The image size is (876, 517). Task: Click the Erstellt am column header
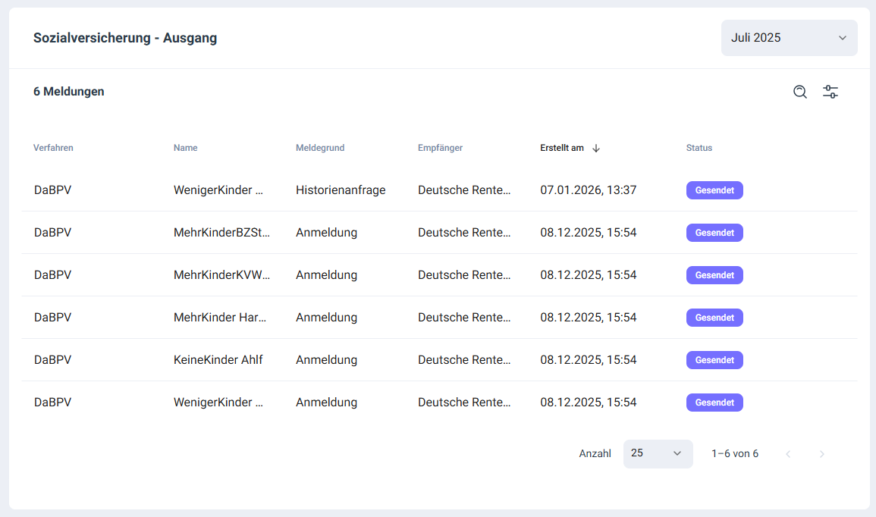coord(562,148)
